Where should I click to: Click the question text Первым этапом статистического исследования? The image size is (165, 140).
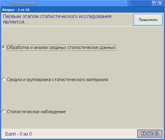tap(57, 17)
